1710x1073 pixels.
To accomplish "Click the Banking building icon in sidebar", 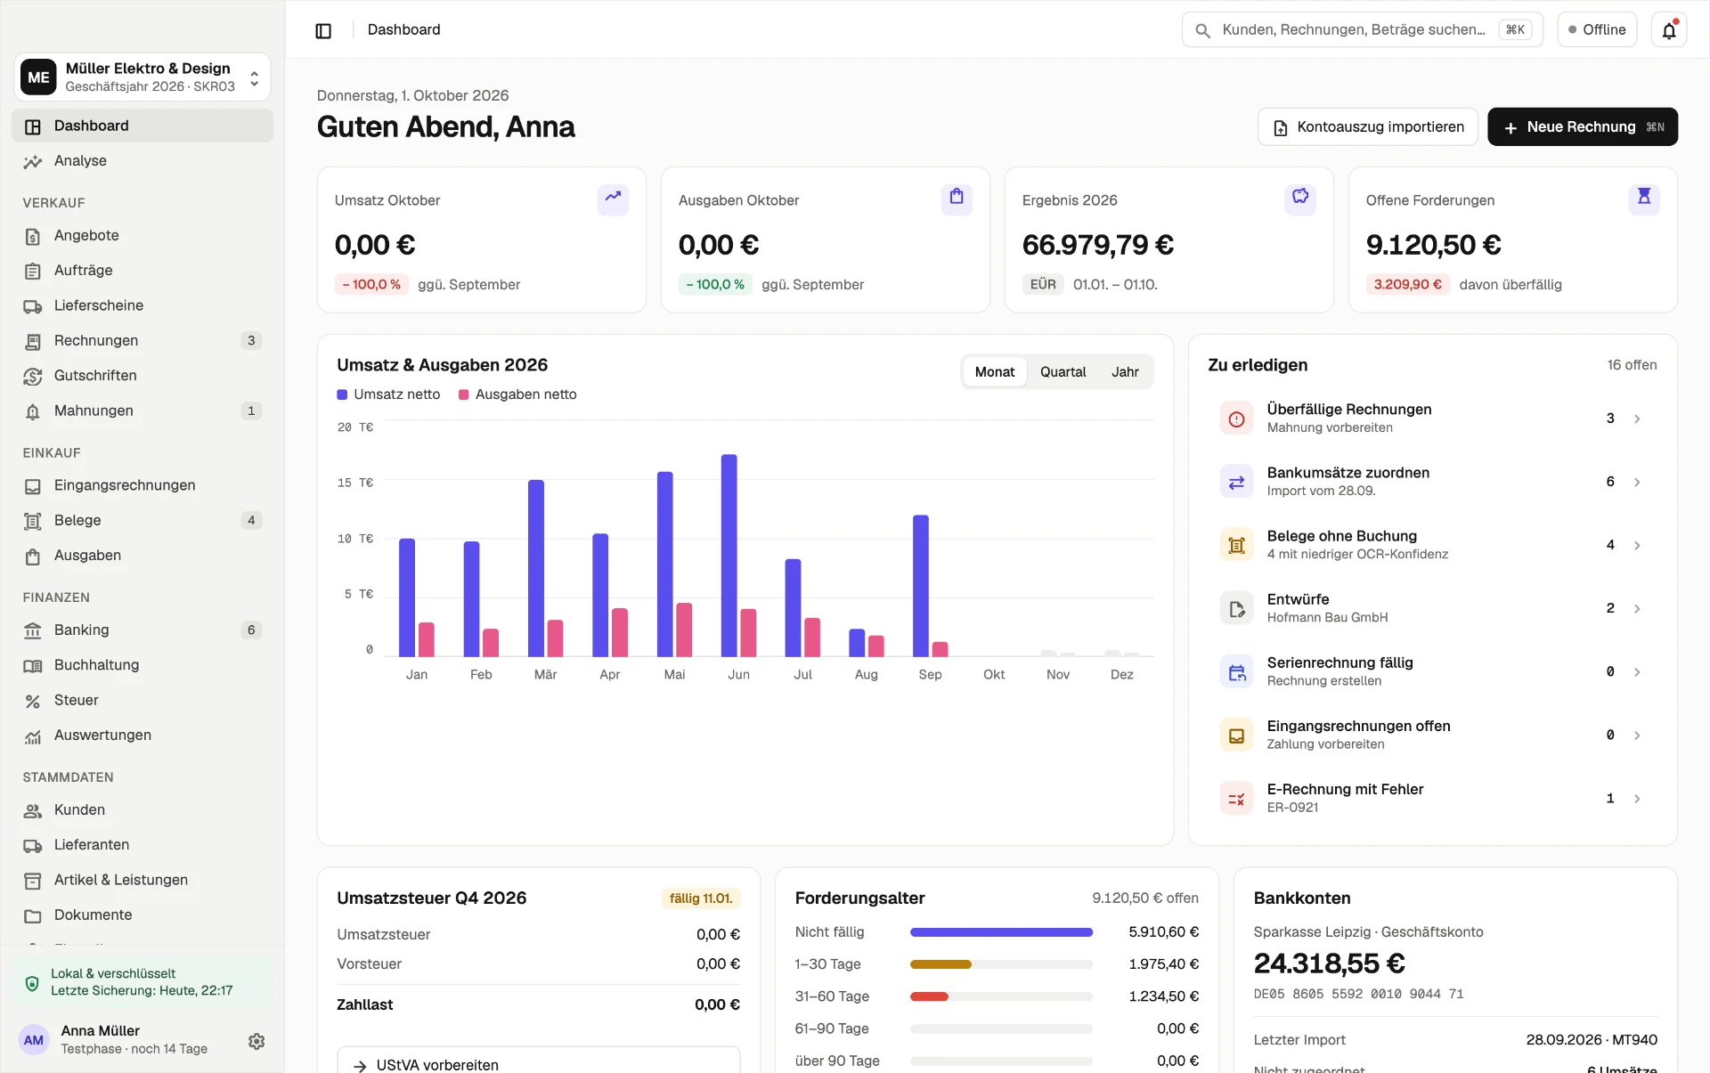I will [x=33, y=630].
